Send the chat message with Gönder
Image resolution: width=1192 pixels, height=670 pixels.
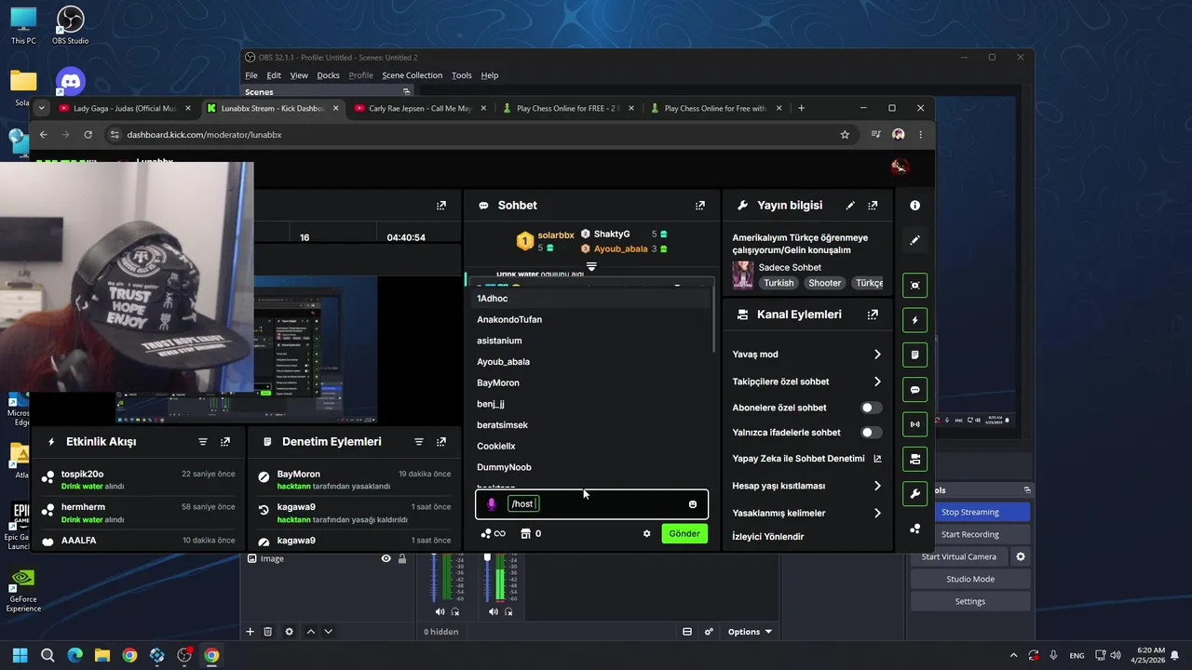click(684, 534)
